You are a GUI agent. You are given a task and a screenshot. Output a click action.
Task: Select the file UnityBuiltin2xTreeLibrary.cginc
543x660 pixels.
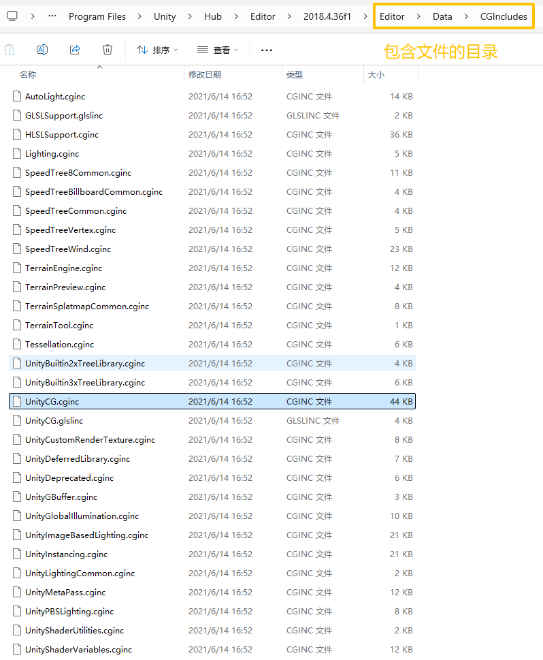coord(212,363)
